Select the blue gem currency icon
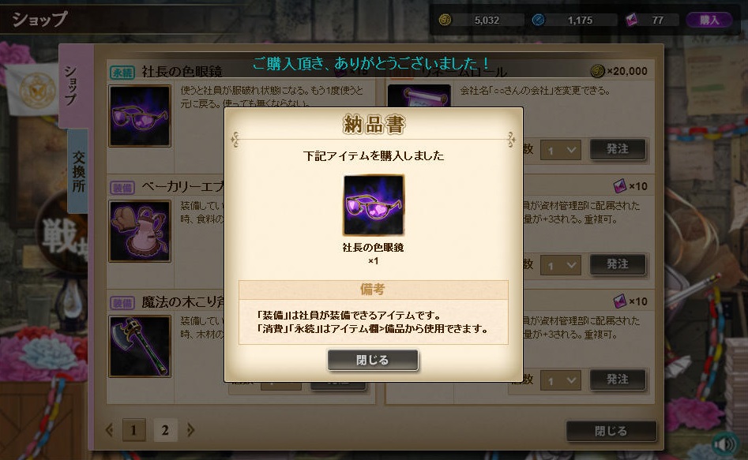The height and width of the screenshot is (460, 748). point(538,20)
